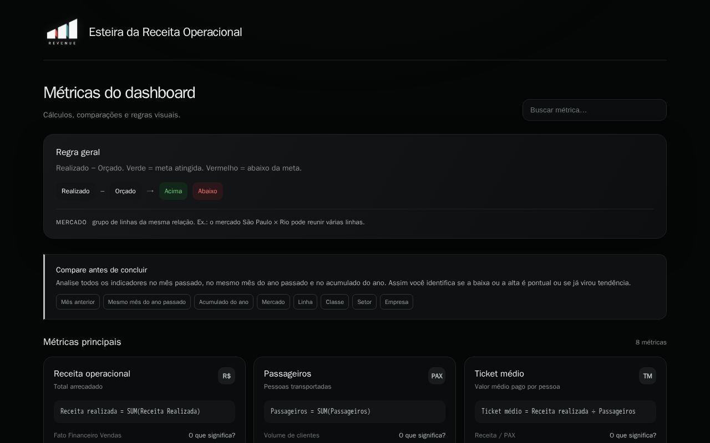The image size is (710, 443).
Task: Click the Passageiros card title
Action: click(x=287, y=374)
